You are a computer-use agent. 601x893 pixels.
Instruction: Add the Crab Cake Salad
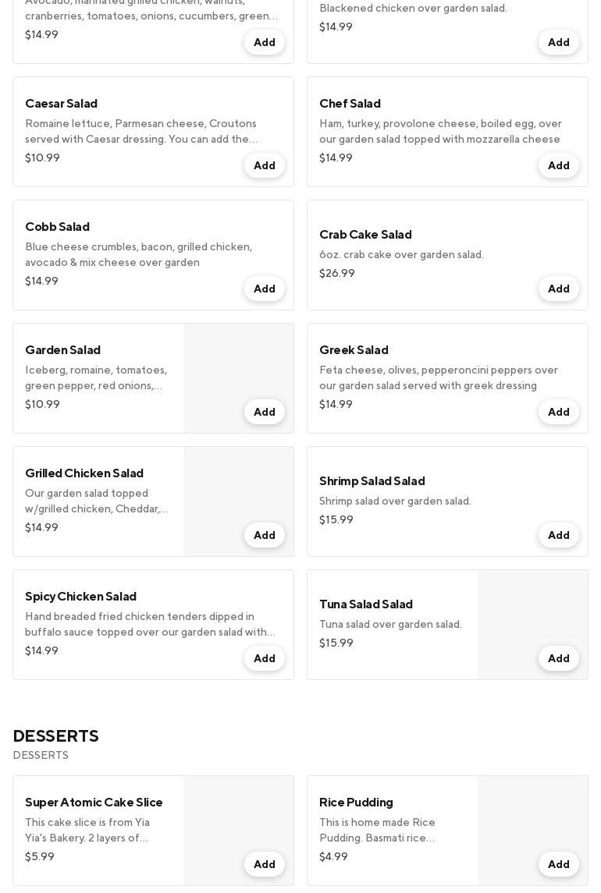(x=558, y=289)
